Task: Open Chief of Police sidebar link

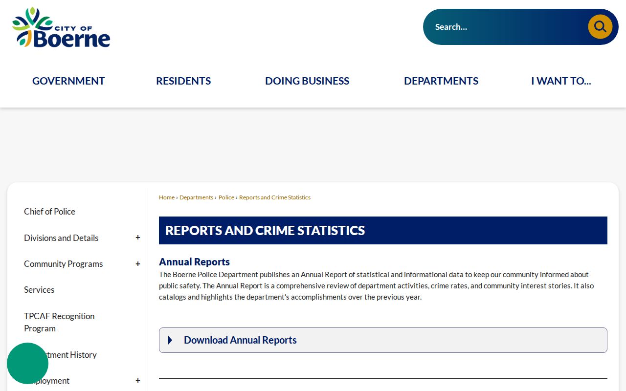Action: 49,212
